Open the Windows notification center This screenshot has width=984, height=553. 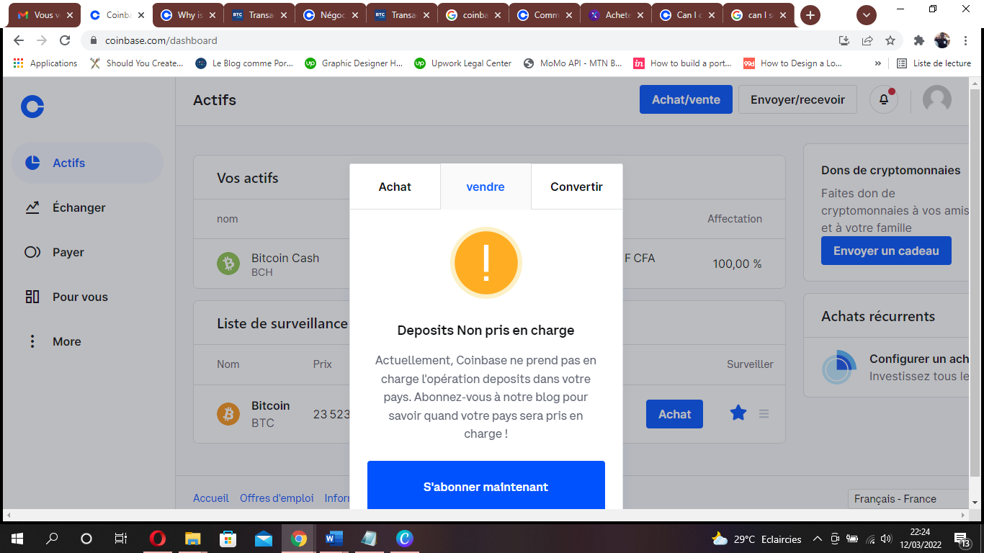pos(963,539)
